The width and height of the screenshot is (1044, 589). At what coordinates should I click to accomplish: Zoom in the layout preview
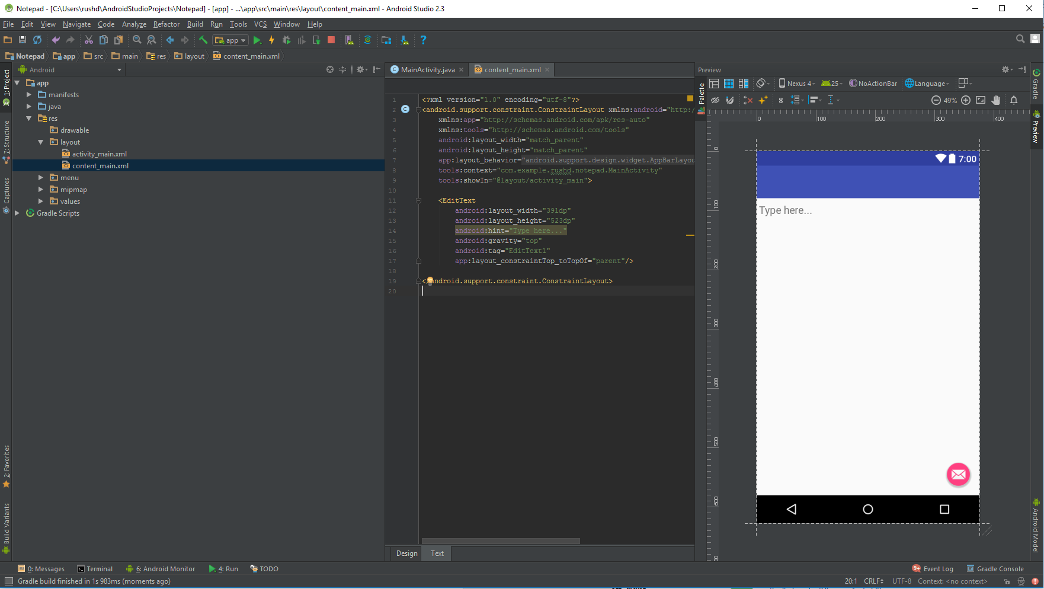966,100
